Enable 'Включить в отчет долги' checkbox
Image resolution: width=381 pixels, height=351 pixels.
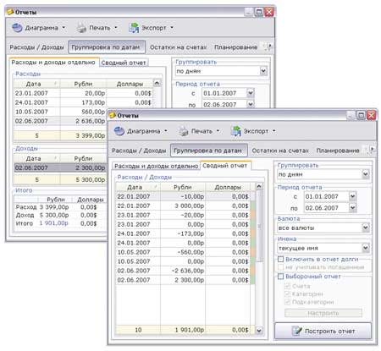280,259
